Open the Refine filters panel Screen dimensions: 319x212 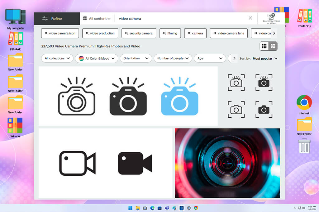tap(57, 19)
